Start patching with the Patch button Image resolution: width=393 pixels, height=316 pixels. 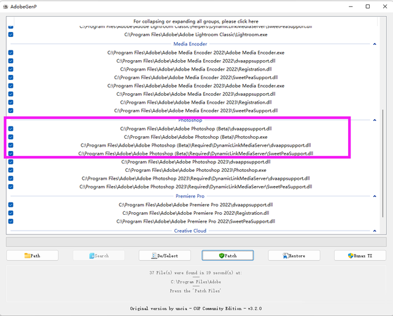pos(228,256)
